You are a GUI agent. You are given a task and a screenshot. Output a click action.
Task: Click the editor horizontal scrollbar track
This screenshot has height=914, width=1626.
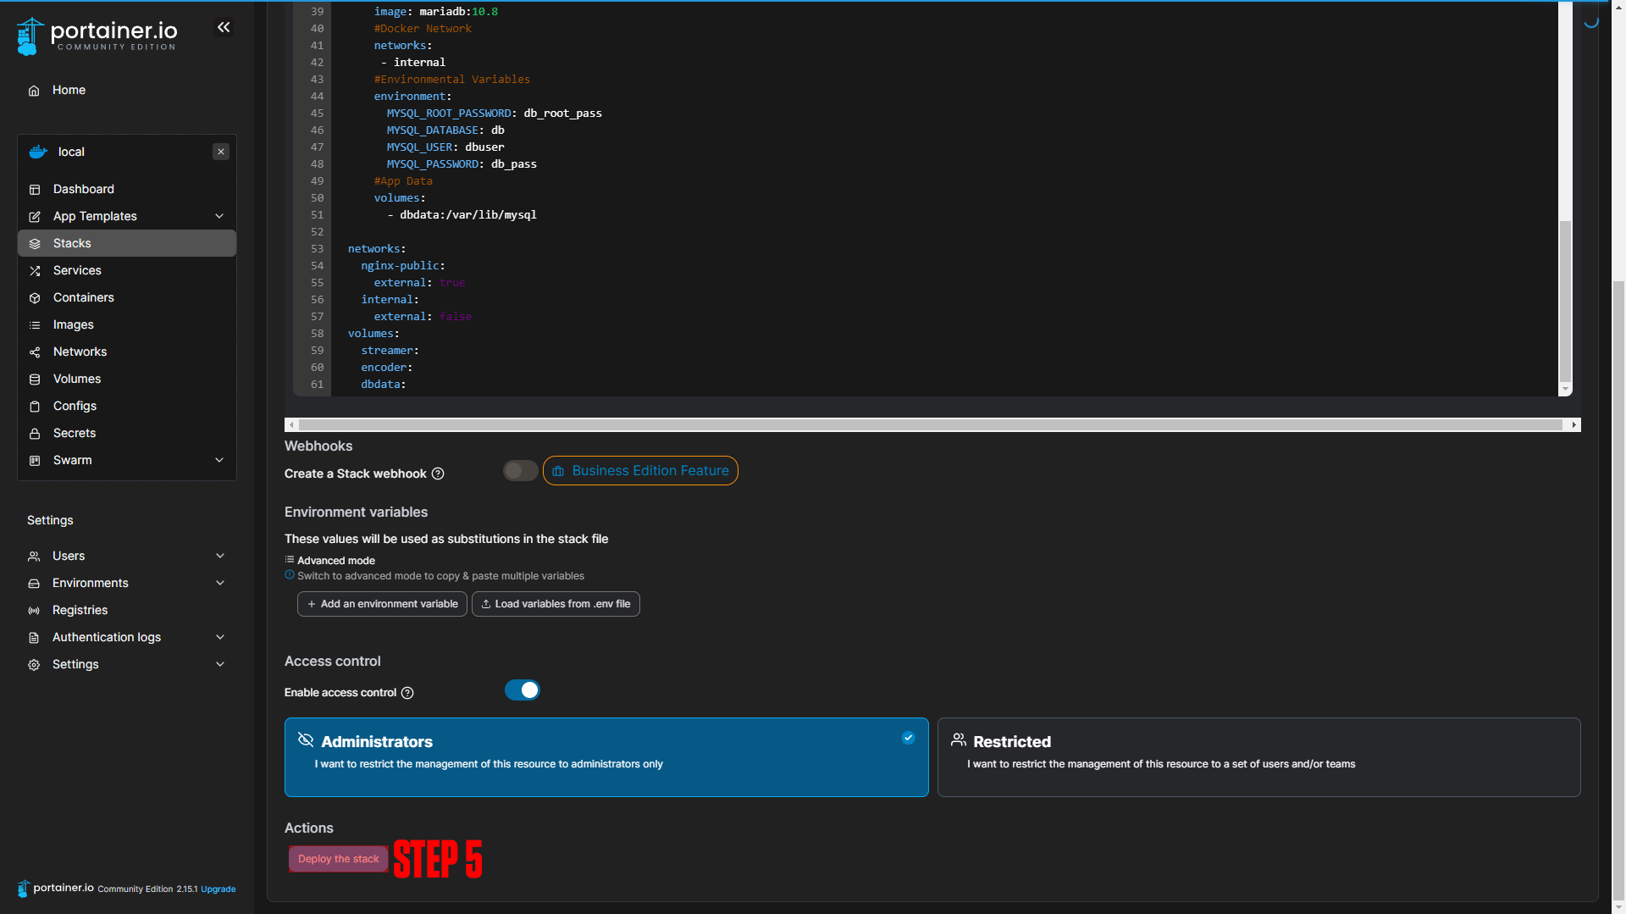pyautogui.click(x=932, y=424)
